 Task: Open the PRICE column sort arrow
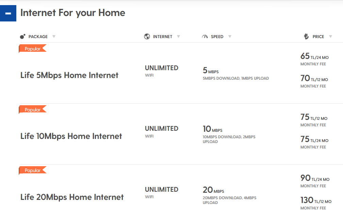click(x=330, y=36)
